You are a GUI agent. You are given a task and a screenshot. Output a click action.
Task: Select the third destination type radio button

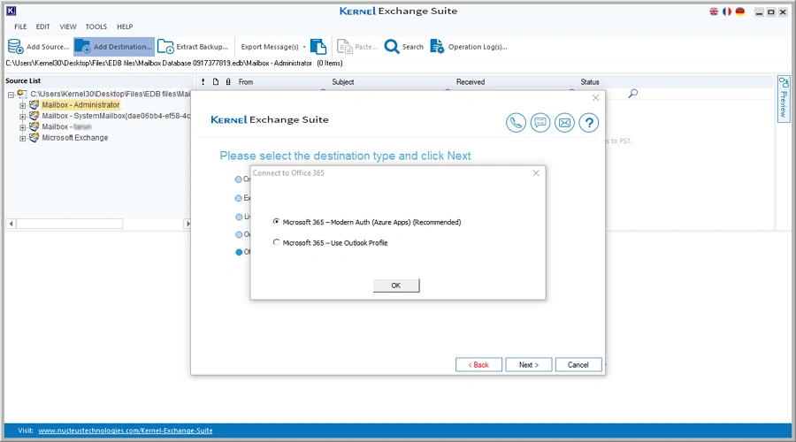pos(239,217)
